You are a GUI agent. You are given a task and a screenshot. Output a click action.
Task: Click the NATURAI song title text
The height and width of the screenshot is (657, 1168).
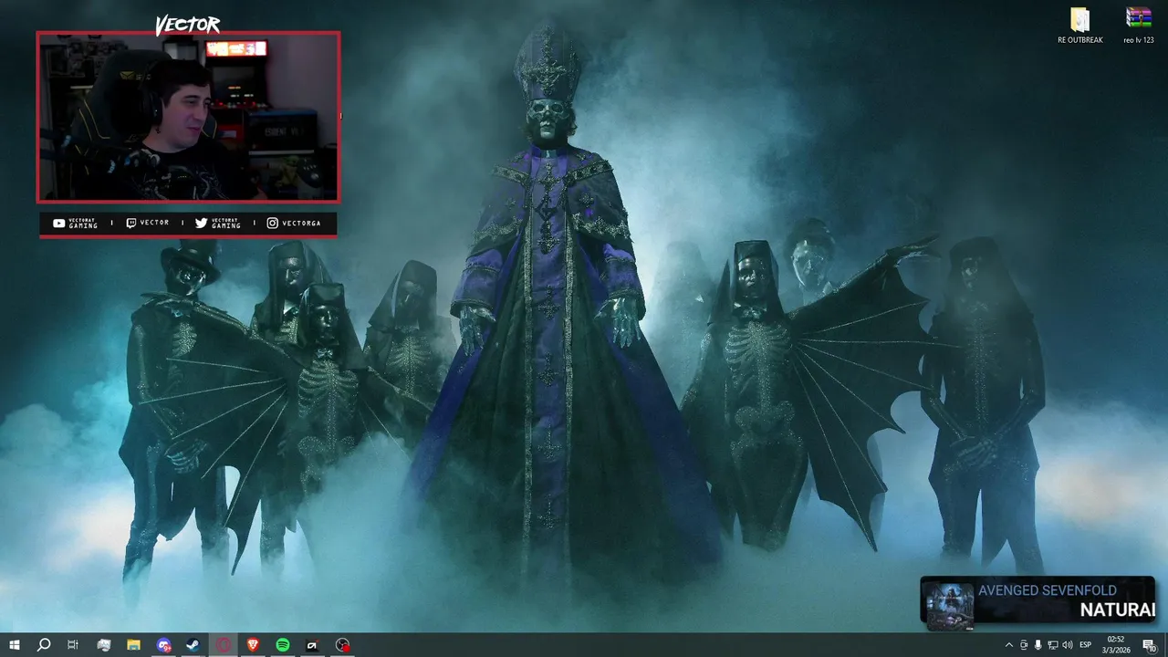click(1118, 610)
